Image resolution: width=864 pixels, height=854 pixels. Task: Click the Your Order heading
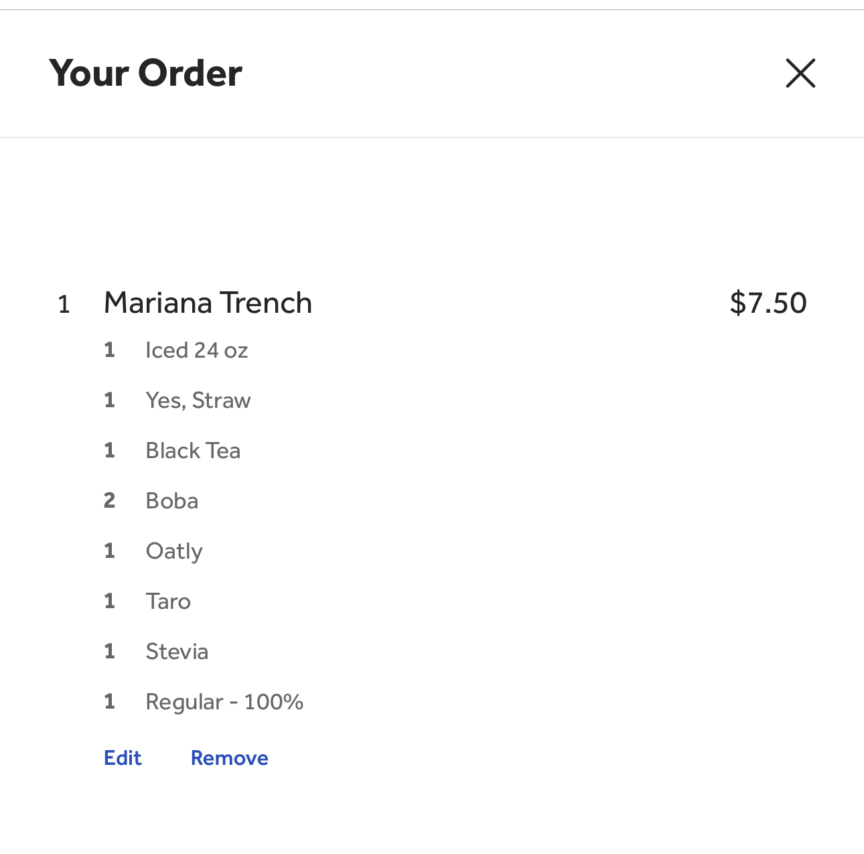click(x=145, y=73)
